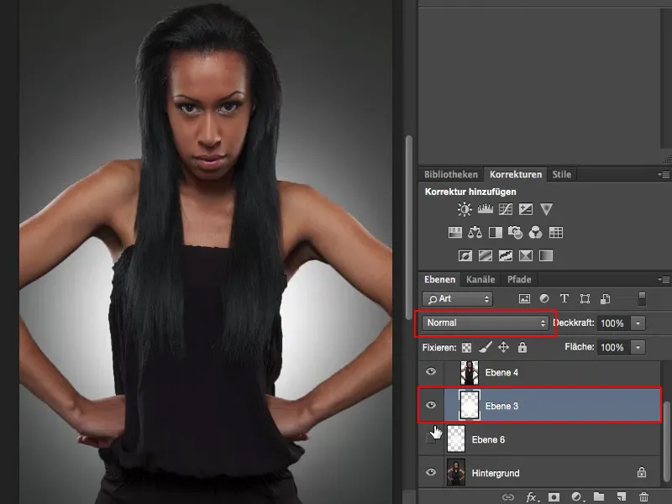
Task: Add an Exposure adjustment layer
Action: [x=526, y=209]
